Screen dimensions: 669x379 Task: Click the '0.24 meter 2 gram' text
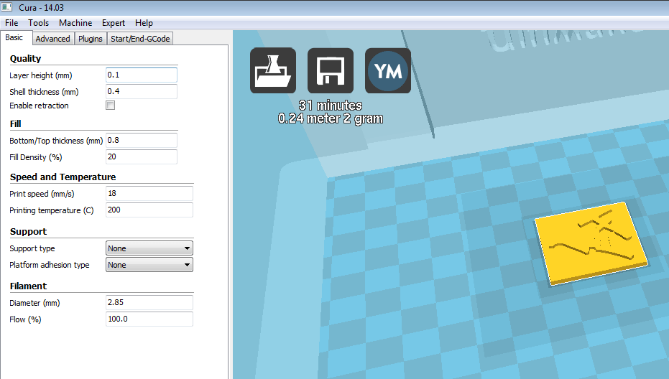coord(331,118)
